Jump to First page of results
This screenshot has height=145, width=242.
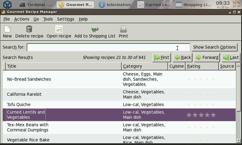pos(162,57)
